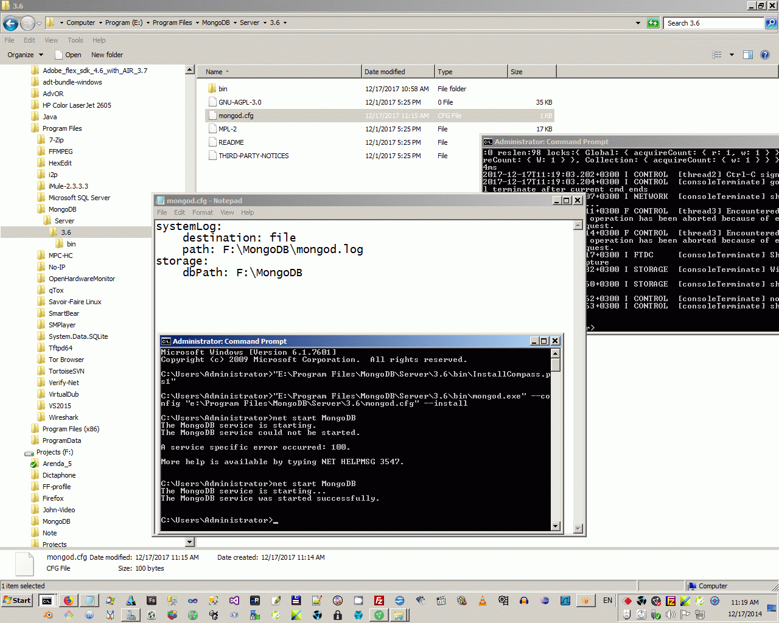The height and width of the screenshot is (623, 779).
Task: Open the Notepad Format menu
Action: 203,212
